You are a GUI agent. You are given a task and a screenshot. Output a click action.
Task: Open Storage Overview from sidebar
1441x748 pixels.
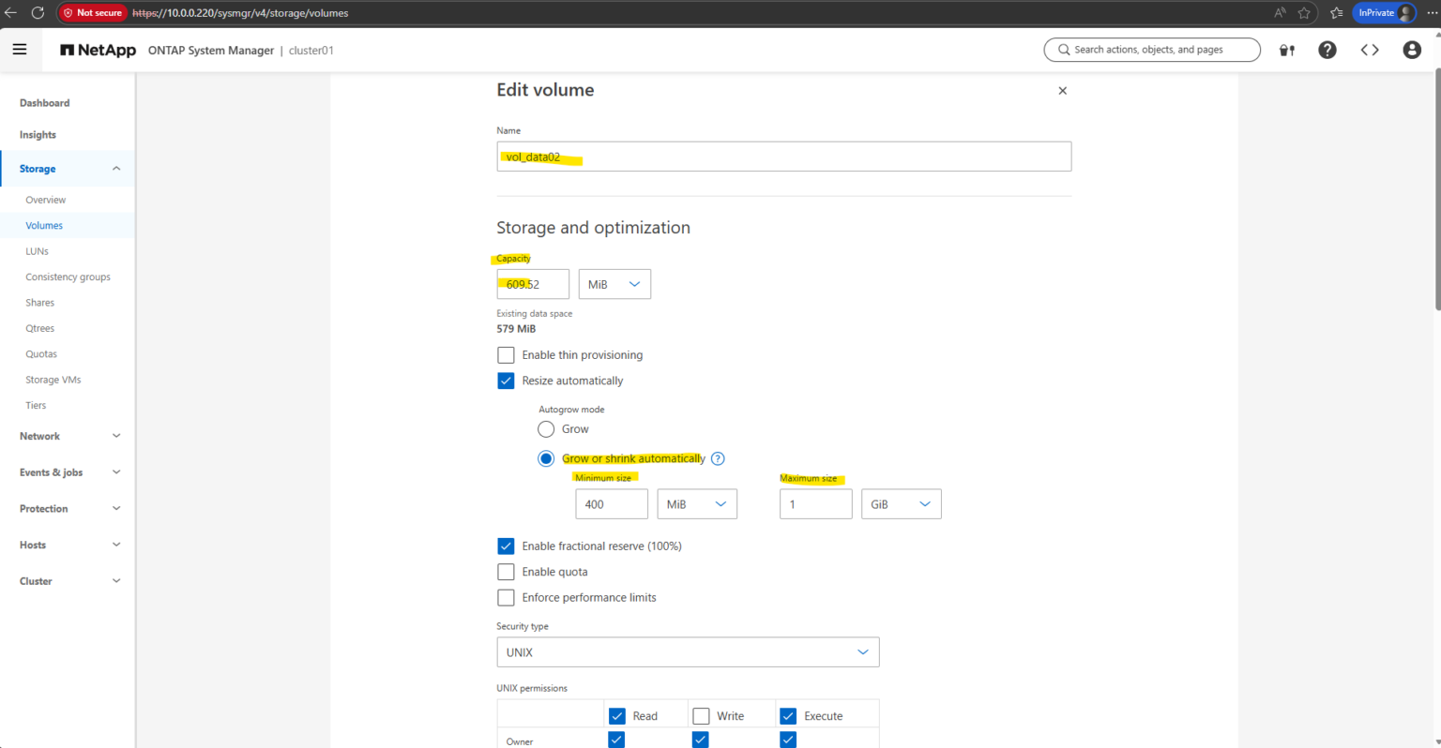[x=45, y=200]
